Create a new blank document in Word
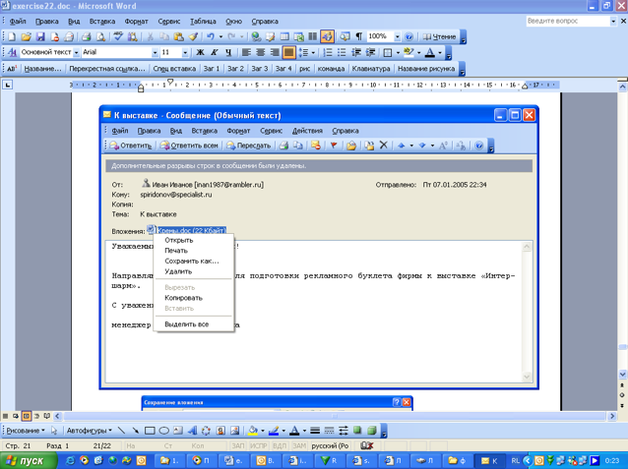Viewport: 628px width, 469px height. point(12,36)
